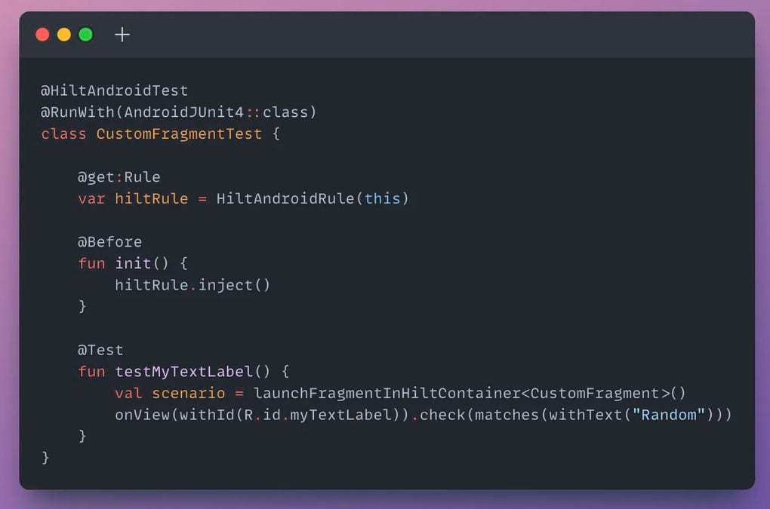Click the AndroidJUnit4 text in @RunWith

184,112
